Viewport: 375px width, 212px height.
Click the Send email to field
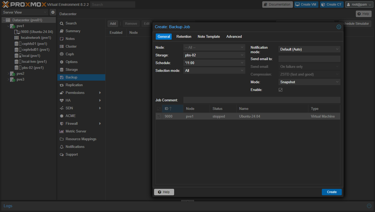pos(309,59)
